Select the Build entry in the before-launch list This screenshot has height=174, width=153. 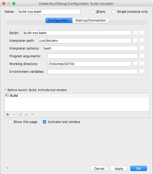click(77, 95)
